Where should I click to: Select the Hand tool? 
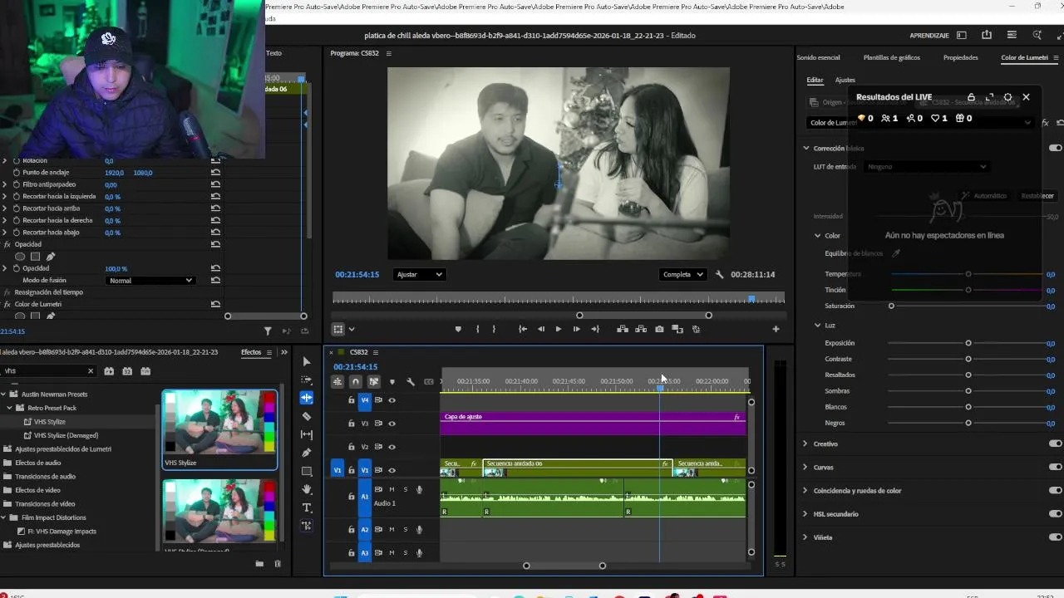[x=307, y=489]
